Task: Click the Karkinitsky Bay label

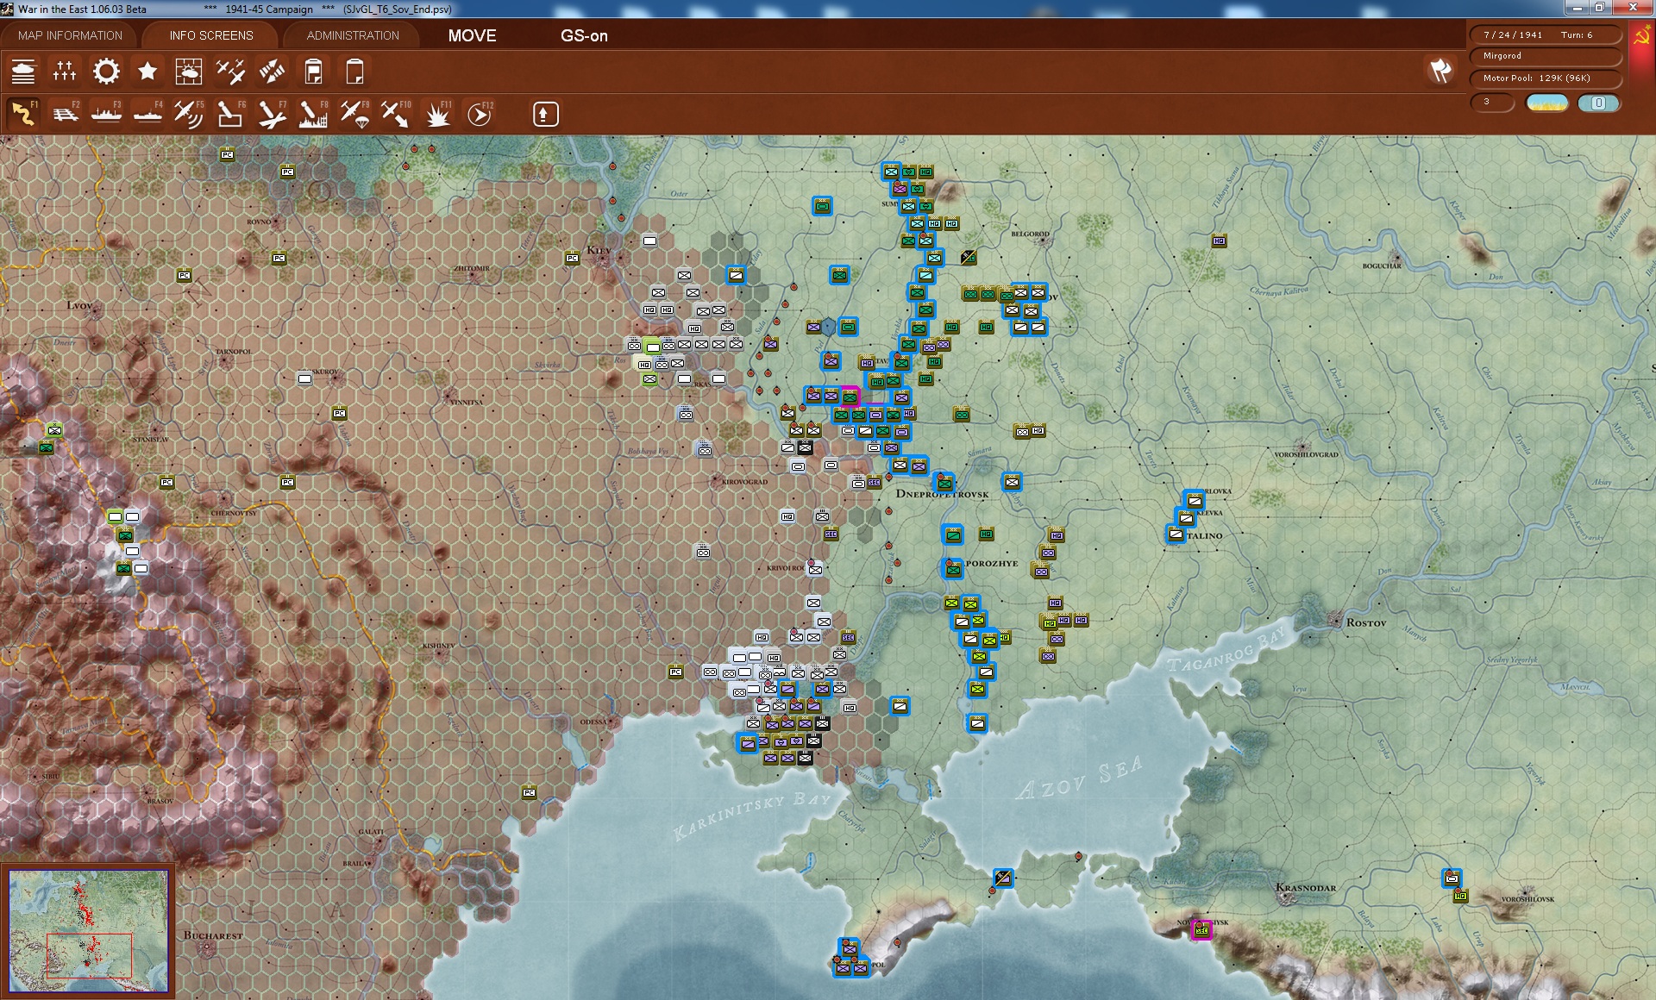Action: click(751, 816)
